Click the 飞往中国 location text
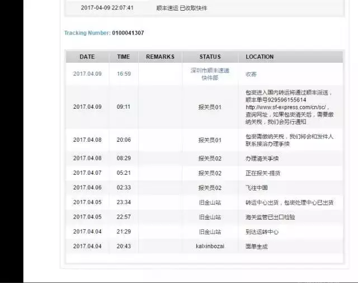This screenshot has width=358, height=283. (x=257, y=188)
